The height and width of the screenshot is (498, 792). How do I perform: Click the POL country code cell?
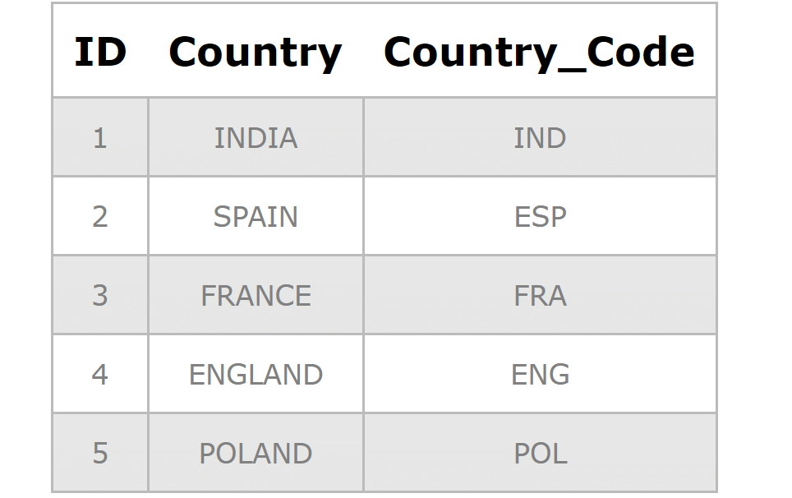[x=540, y=454]
